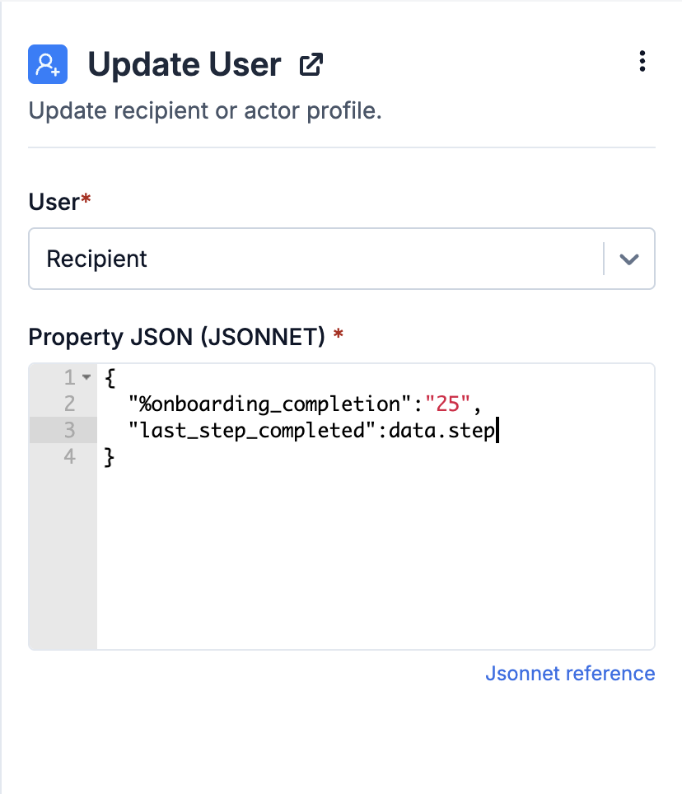Click the Update User title heading
Viewport: 682px width, 794px height.
click(185, 64)
